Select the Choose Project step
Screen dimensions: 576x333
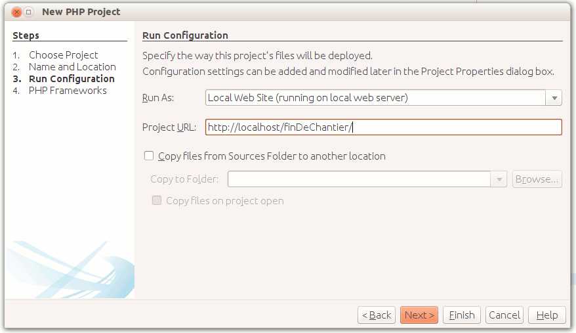pos(63,55)
